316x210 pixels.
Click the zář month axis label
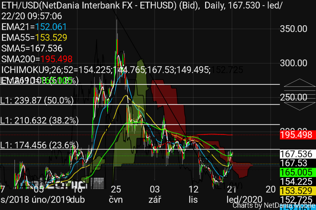point(155,200)
